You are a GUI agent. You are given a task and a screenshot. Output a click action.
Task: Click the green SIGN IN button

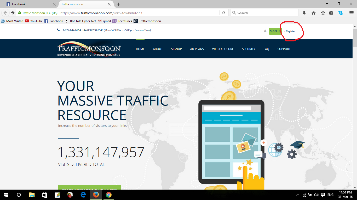click(275, 31)
